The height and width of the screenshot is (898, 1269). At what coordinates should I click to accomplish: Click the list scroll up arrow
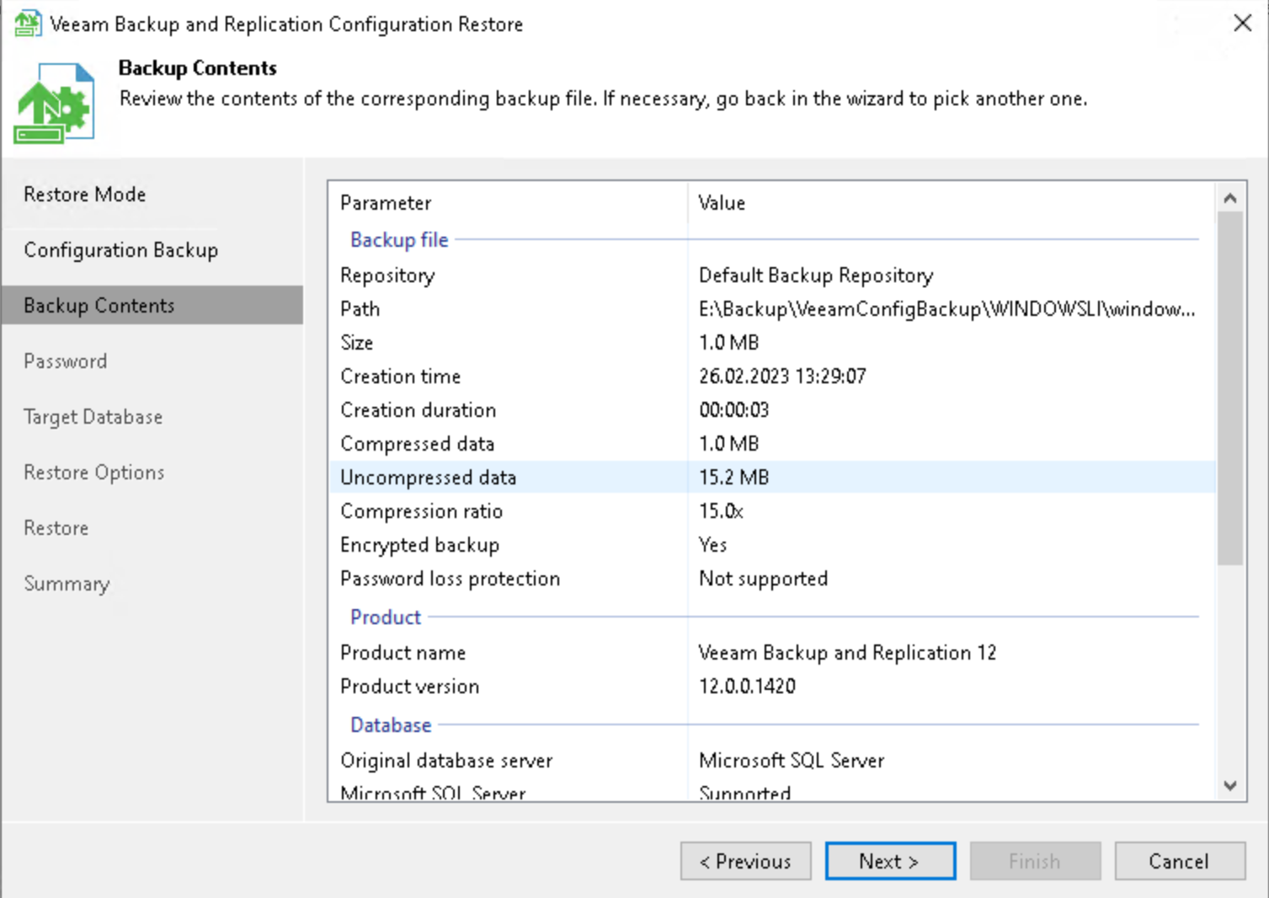1230,199
